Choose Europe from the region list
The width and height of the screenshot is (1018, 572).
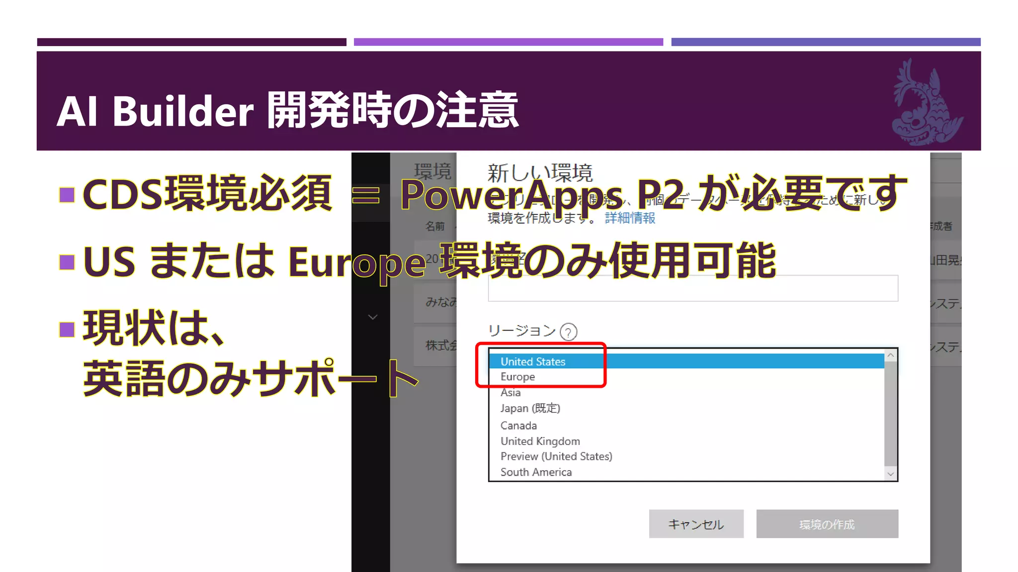point(686,377)
